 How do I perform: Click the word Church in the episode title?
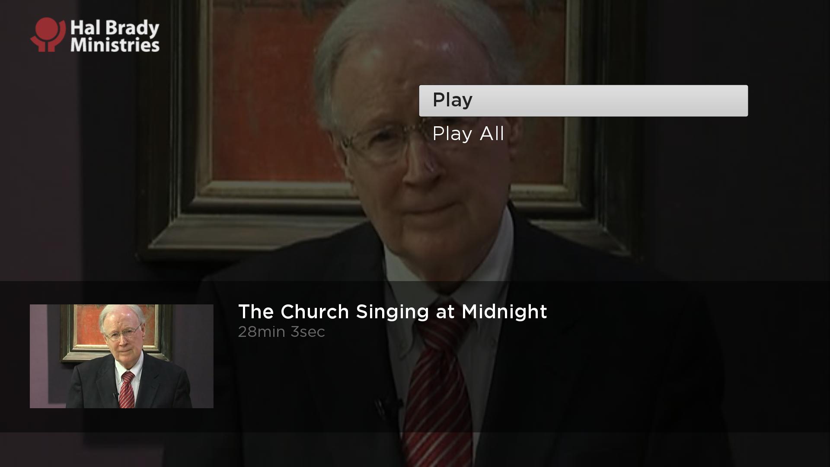point(314,311)
